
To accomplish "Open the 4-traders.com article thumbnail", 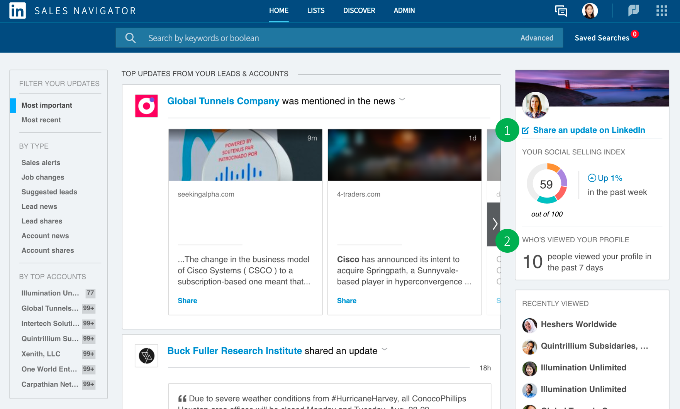I will click(404, 155).
